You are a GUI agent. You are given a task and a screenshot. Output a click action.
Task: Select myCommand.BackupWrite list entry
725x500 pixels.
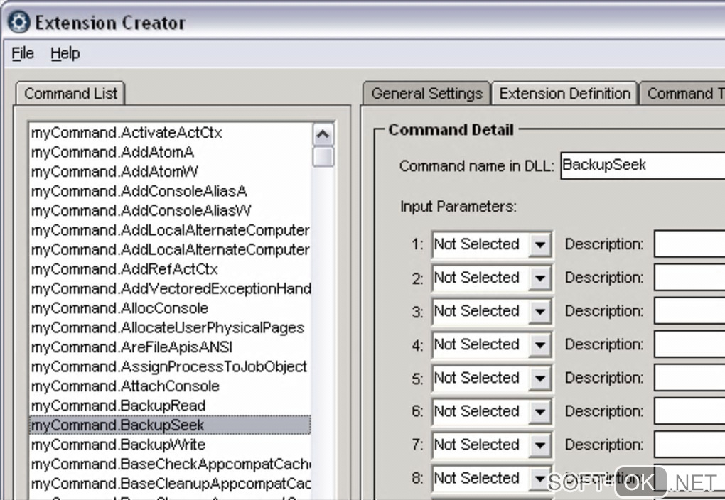(x=118, y=445)
